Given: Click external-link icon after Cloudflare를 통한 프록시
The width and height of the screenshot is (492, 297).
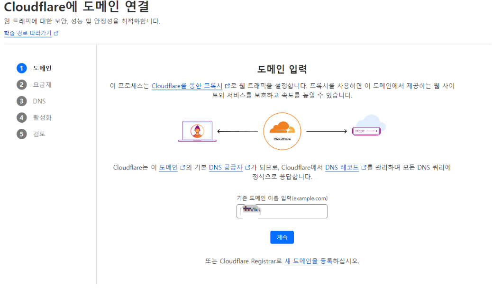Looking at the screenshot, I should coord(228,86).
